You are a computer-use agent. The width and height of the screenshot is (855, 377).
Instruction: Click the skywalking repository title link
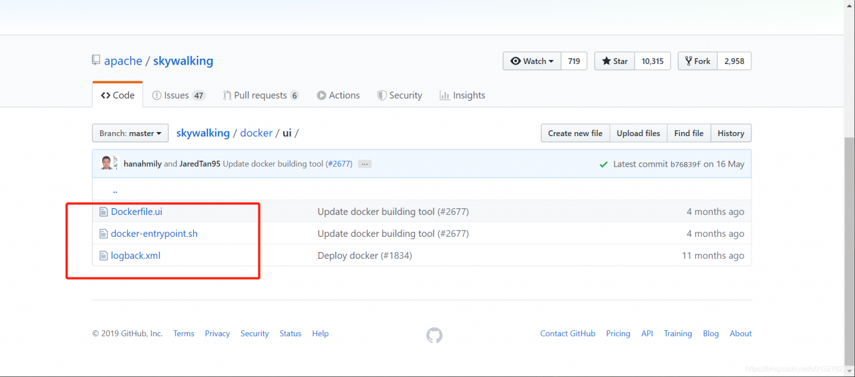pyautogui.click(x=183, y=61)
